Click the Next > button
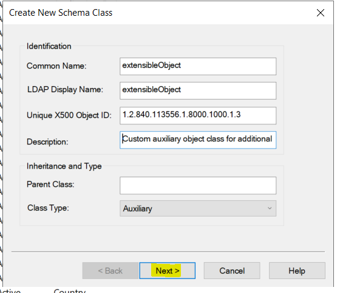340x293 pixels. coord(167,271)
